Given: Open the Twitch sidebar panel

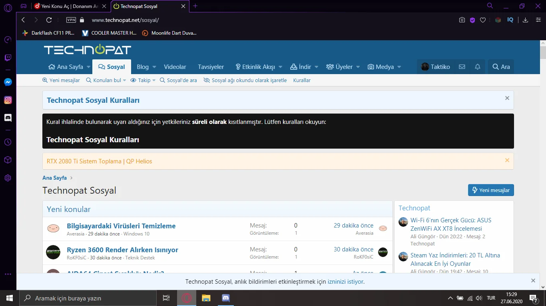Looking at the screenshot, I should (x=8, y=58).
